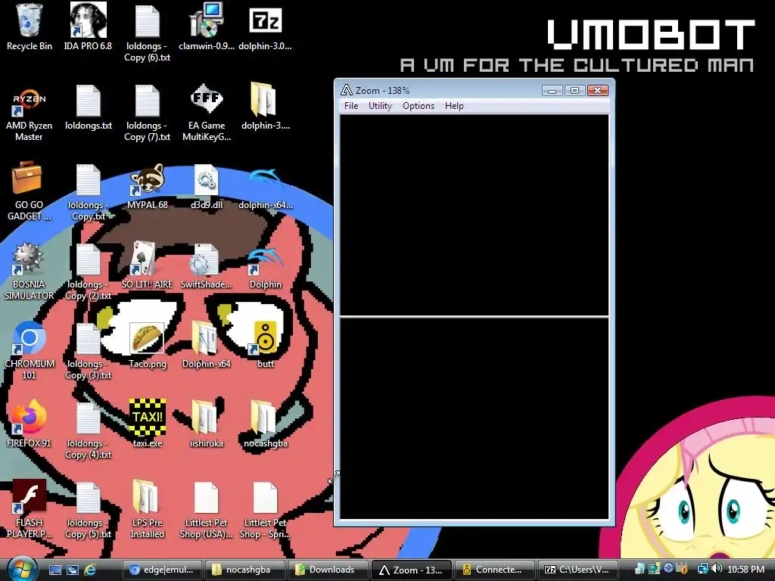Select the LPS Pre Installed folder
775x581 pixels.
click(148, 509)
